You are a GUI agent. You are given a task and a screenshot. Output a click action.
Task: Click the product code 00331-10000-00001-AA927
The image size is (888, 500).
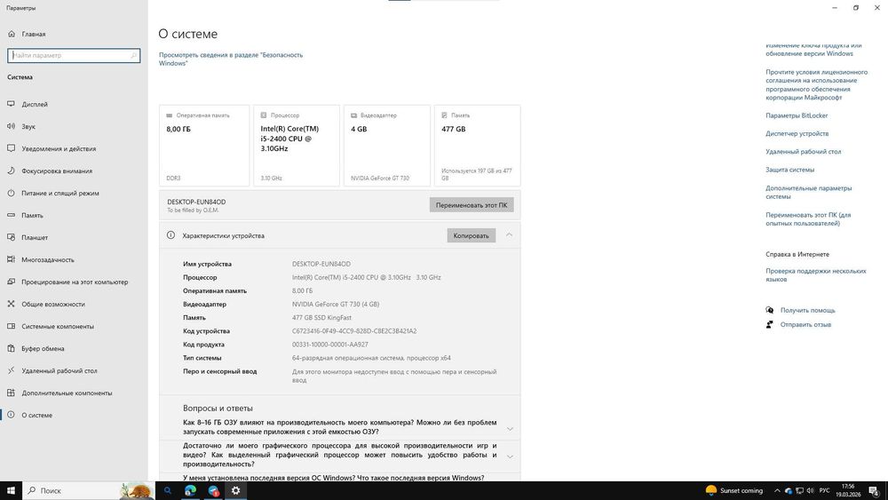330,345
